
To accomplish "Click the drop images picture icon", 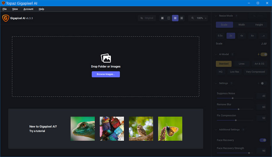I will coord(106,58).
